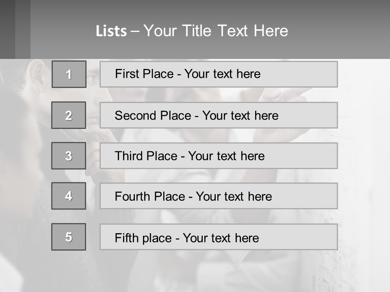Click the Third Place text bar

pyautogui.click(x=219, y=156)
